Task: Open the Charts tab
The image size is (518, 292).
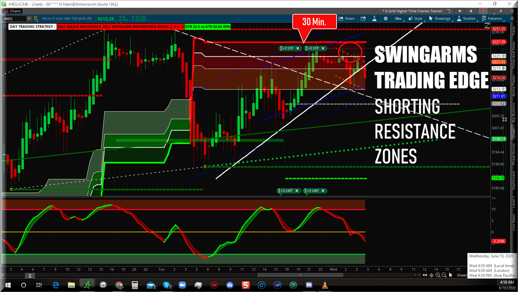Action: [x=12, y=11]
